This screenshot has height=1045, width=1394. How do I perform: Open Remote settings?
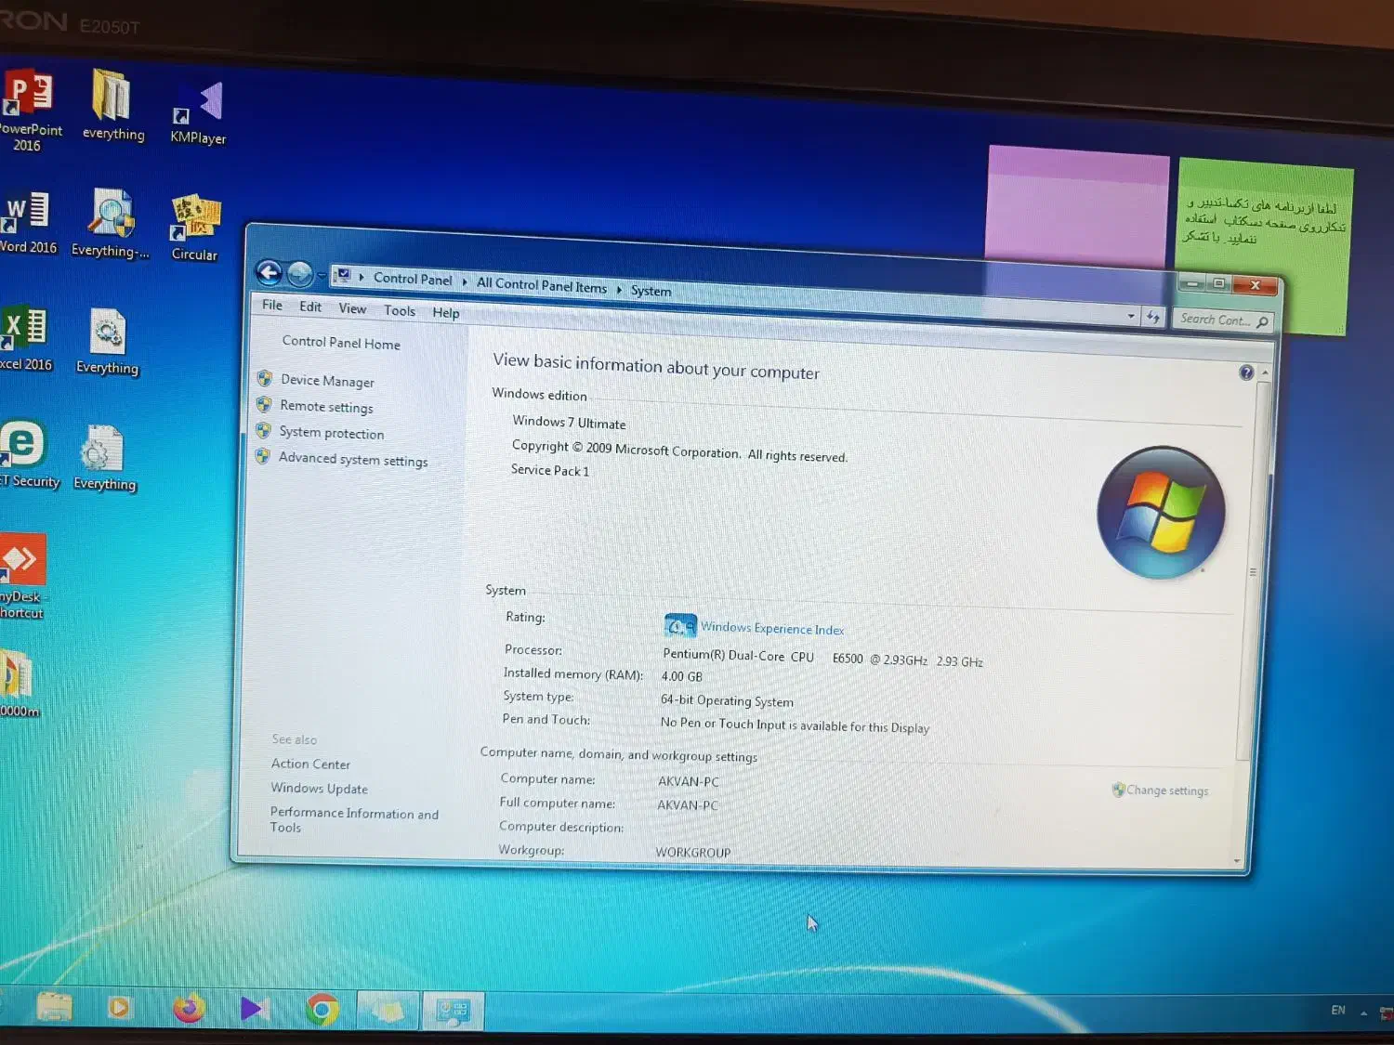[x=326, y=407]
